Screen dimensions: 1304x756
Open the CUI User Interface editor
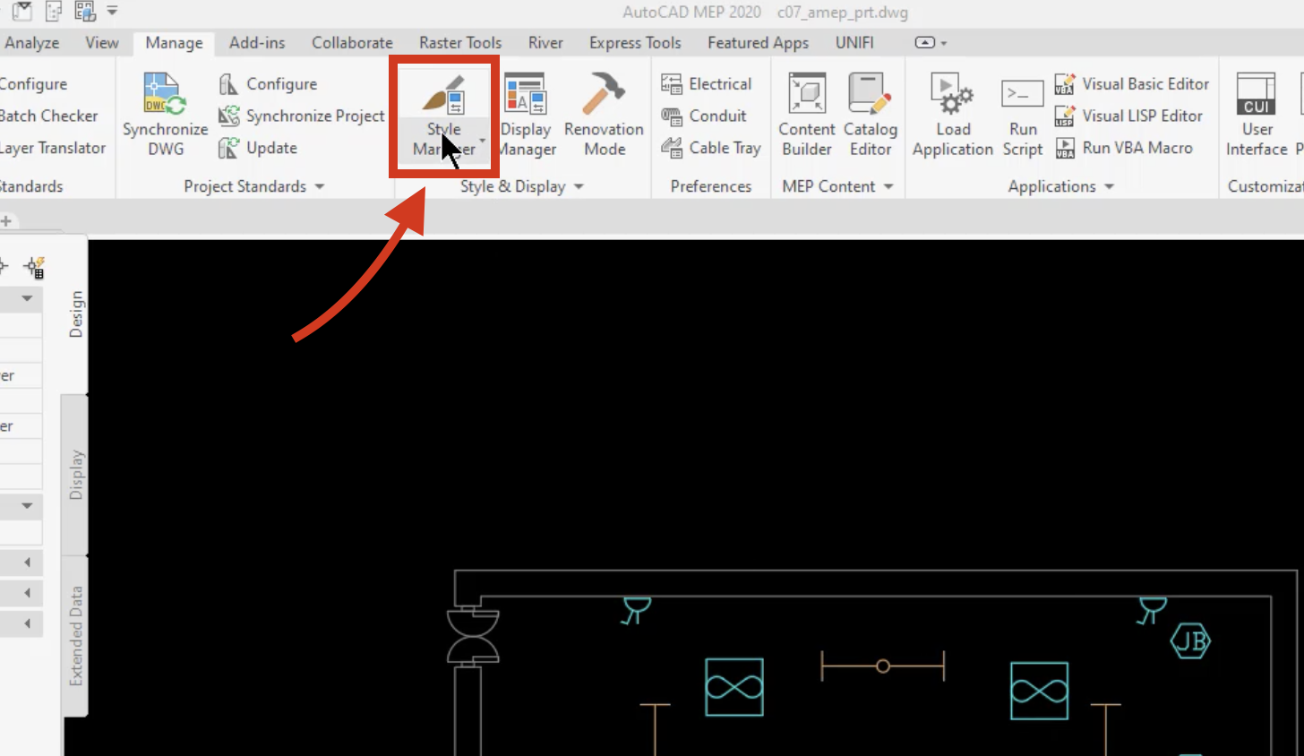tap(1256, 115)
